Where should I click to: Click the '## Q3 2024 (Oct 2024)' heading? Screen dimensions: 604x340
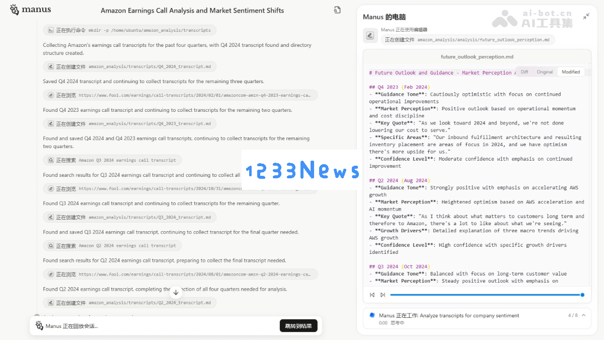point(400,266)
